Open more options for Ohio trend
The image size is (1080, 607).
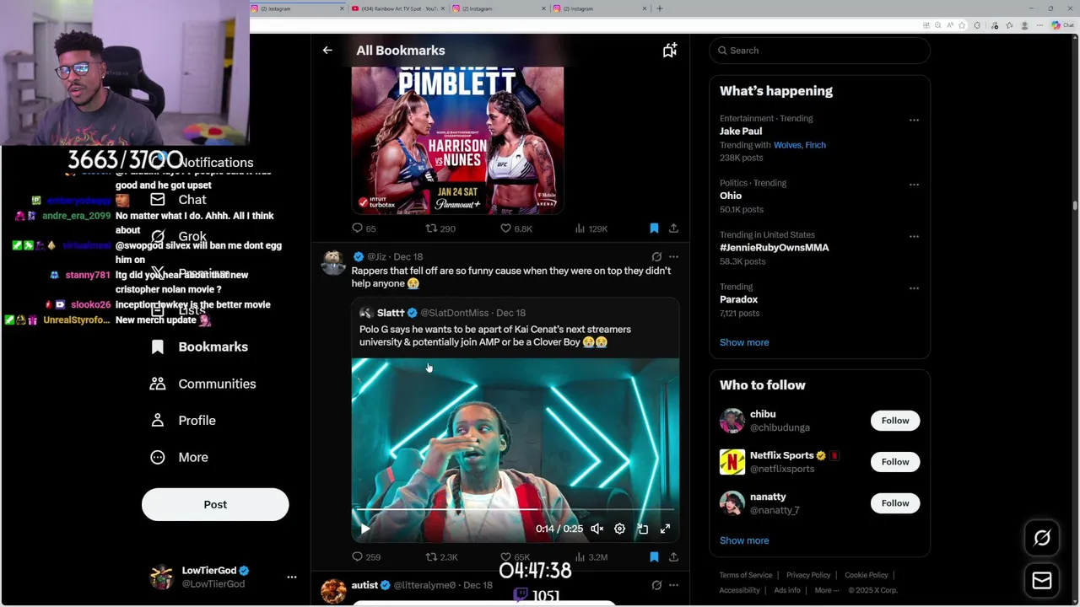[914, 184]
